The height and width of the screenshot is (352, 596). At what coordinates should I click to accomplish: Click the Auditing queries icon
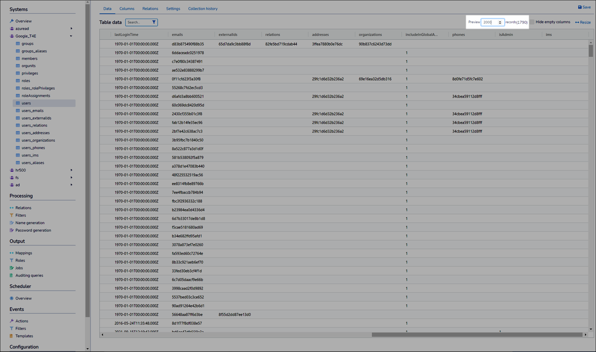click(11, 275)
